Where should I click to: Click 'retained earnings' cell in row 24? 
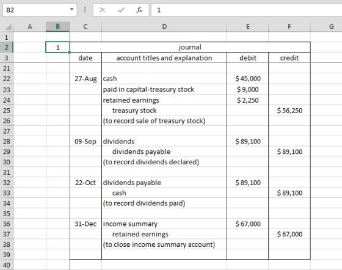164,100
